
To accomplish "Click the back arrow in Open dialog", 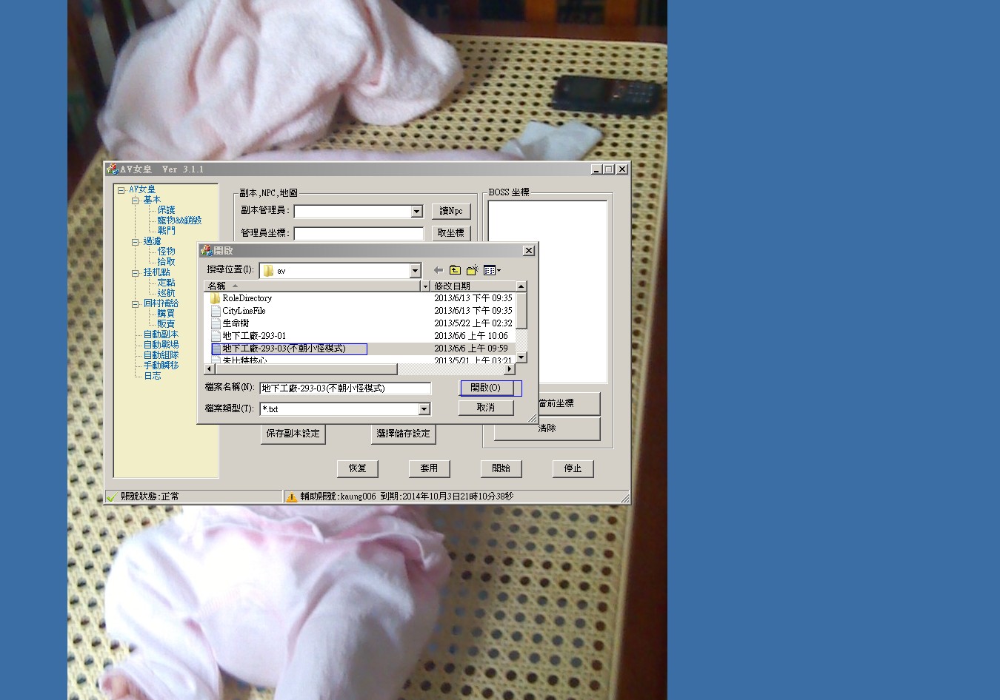I will 438,270.
